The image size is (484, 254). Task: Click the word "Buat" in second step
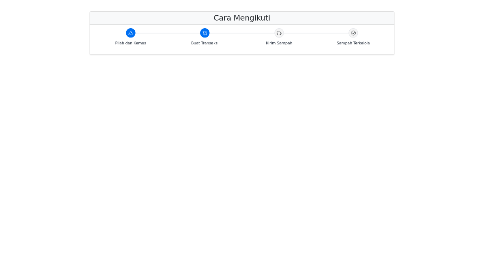tap(196, 43)
